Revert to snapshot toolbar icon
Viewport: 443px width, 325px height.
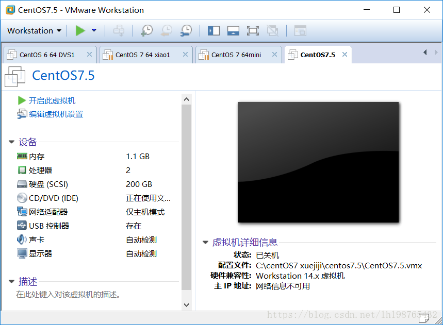pyautogui.click(x=167, y=30)
